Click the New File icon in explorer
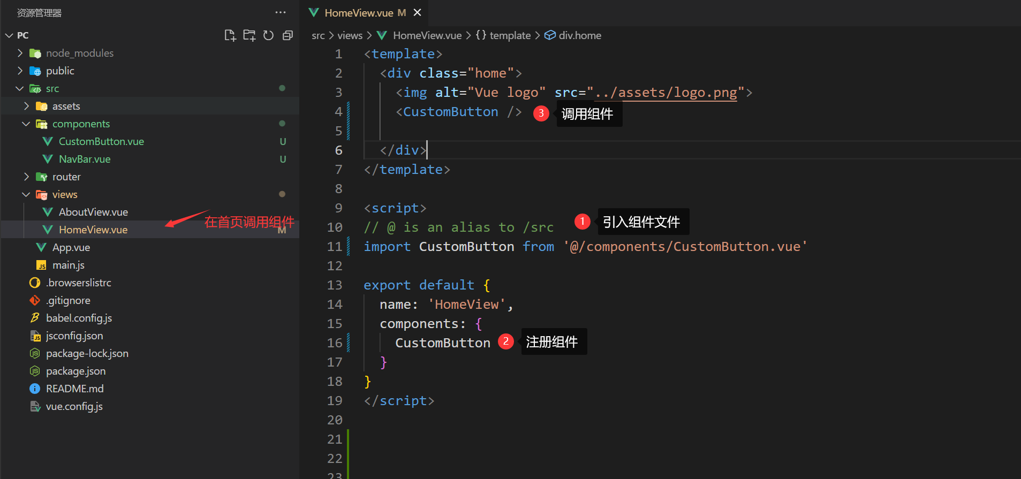This screenshot has width=1021, height=479. [230, 35]
